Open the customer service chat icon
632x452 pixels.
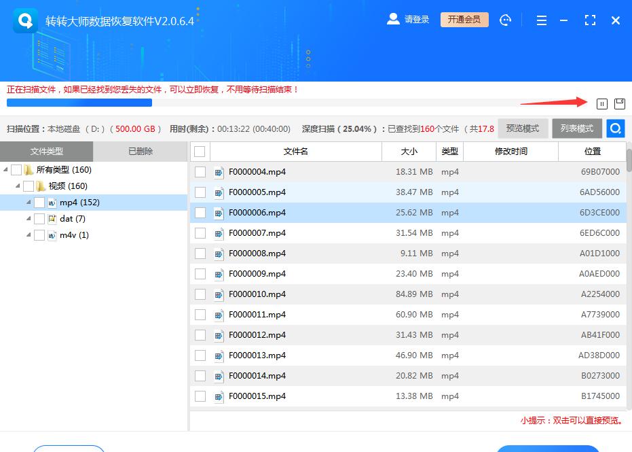click(x=505, y=20)
